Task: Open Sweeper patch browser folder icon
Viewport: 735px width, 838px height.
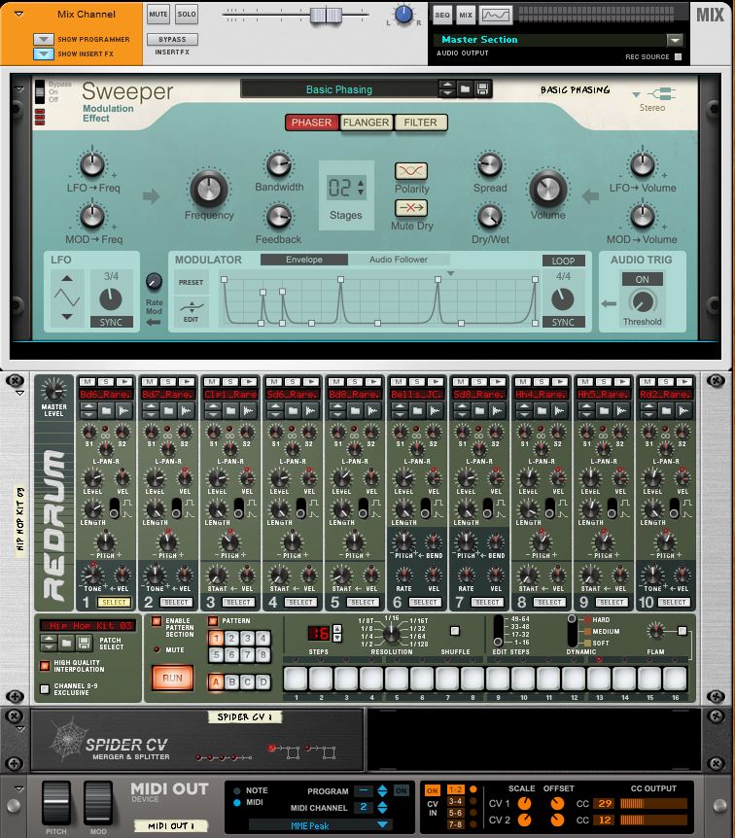Action: pos(465,89)
